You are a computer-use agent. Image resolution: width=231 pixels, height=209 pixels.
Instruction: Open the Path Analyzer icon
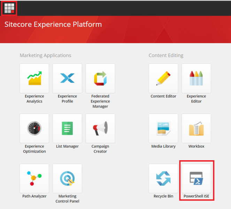[x=34, y=178]
